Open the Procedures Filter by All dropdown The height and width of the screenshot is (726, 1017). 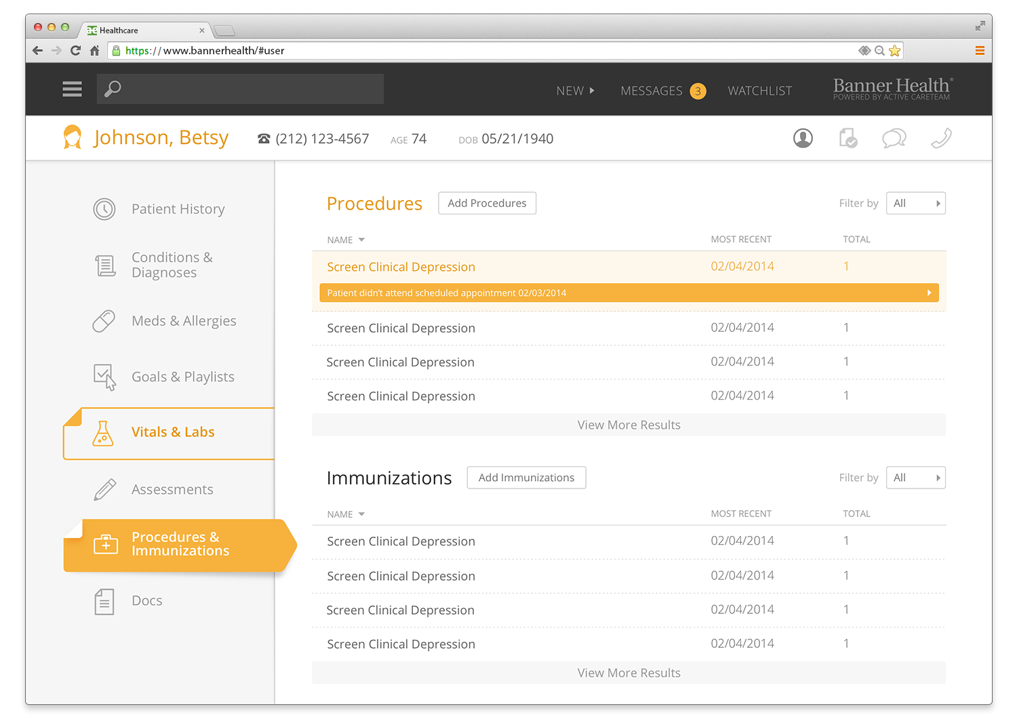point(916,203)
